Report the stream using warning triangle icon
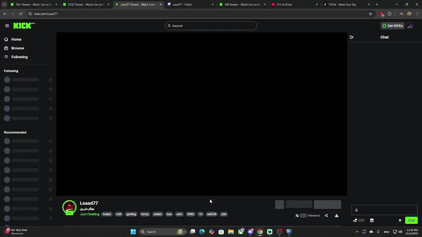 coord(337,216)
